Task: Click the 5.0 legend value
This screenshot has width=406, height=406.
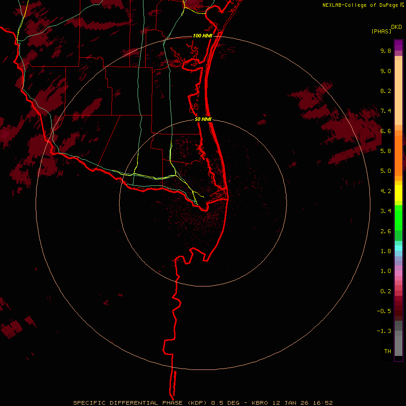Action: (386, 171)
